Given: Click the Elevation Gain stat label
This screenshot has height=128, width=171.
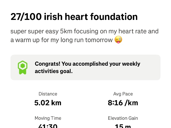Looking at the screenshot, I should 123,118.
